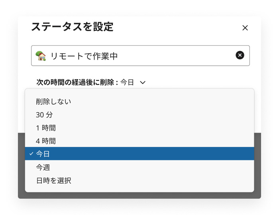Collapse the dropdown with the chevron arrow
279x215 pixels.
(143, 82)
